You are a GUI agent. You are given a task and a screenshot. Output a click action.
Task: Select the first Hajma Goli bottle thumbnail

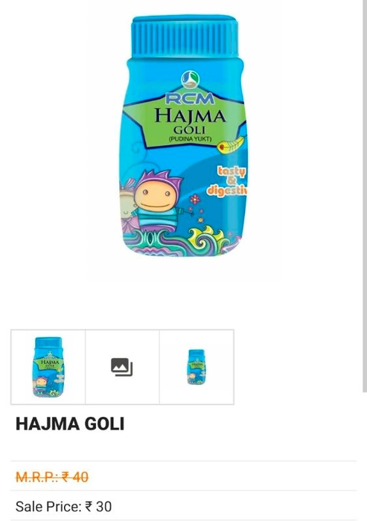(48, 367)
